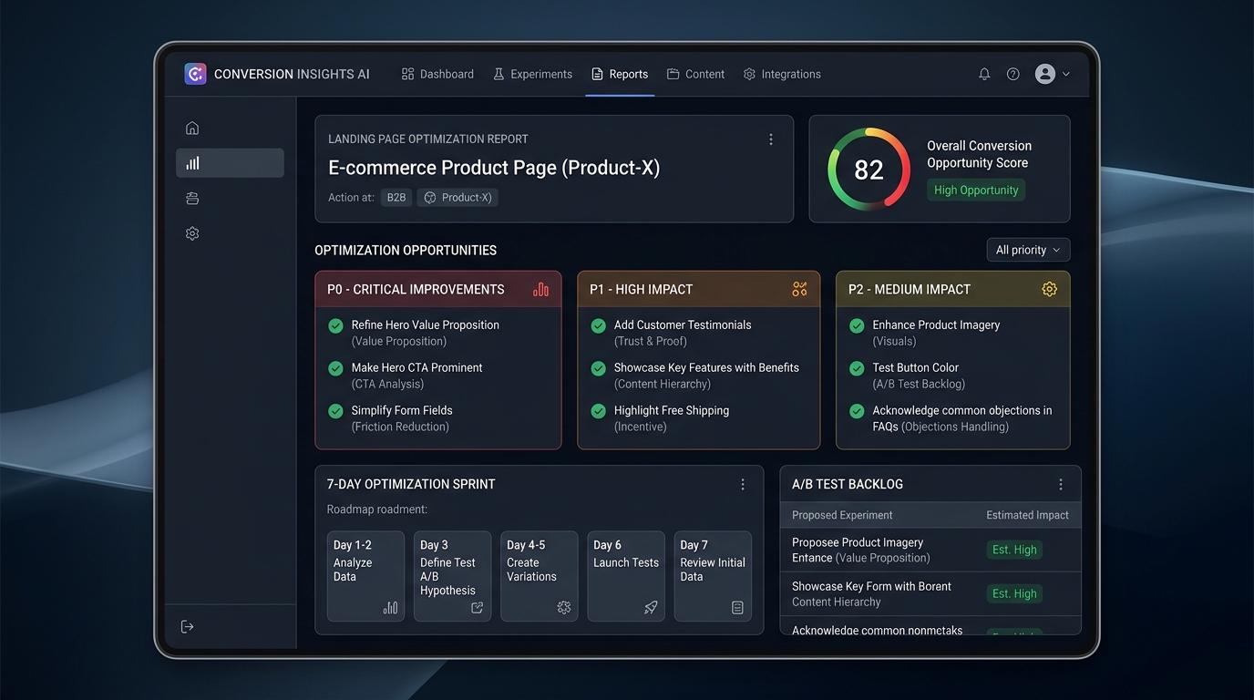The image size is (1254, 700).
Task: Click the High Opportunity badge
Action: coord(976,190)
